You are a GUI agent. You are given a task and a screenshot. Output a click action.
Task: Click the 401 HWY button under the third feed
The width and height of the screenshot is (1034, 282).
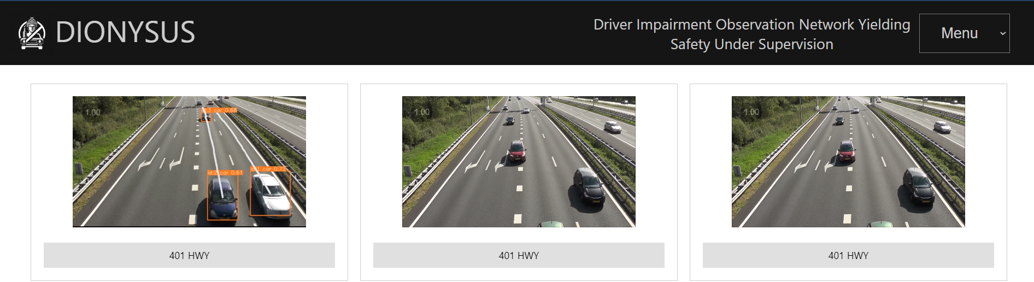pos(848,255)
